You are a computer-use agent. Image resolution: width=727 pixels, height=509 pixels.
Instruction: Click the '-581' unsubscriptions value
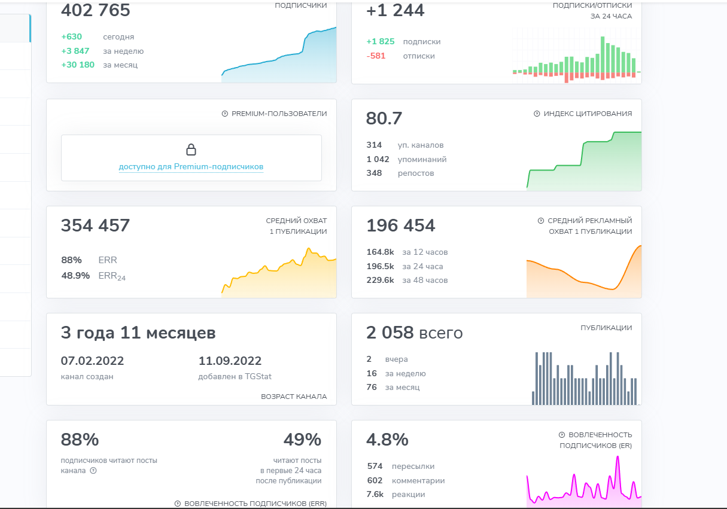(376, 56)
